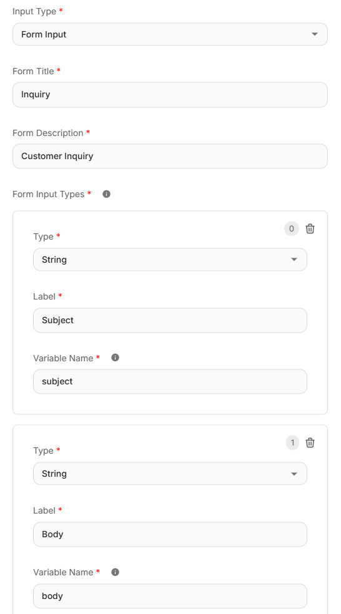The image size is (341, 614).
Task: Click the Form Input Types label
Action: (49, 194)
